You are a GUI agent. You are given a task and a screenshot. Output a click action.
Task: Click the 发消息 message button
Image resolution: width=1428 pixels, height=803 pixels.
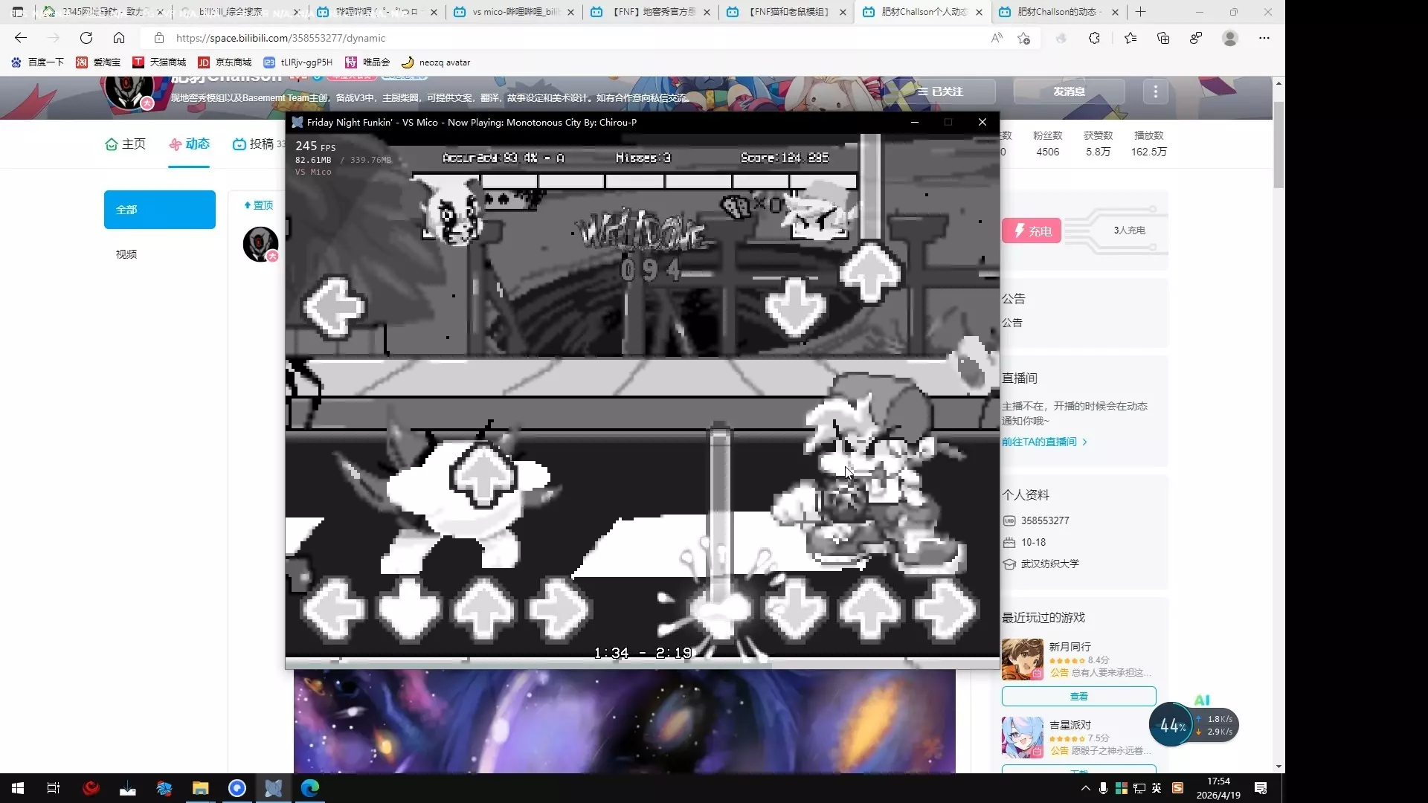coord(1069,91)
